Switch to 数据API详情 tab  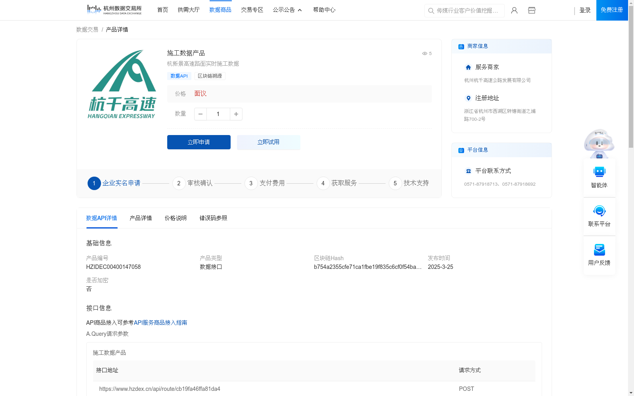pyautogui.click(x=102, y=218)
